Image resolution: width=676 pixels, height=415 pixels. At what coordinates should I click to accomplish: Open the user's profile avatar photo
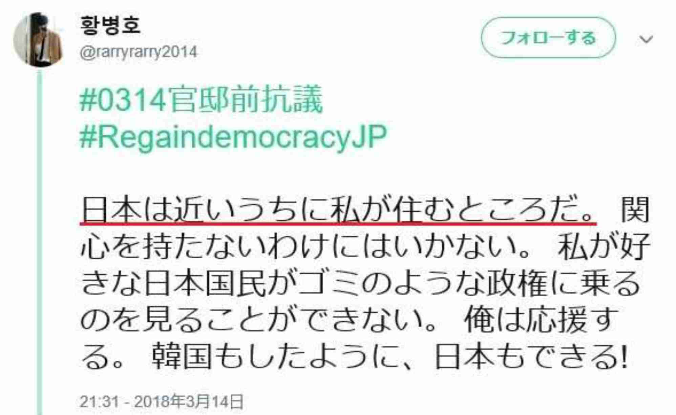pyautogui.click(x=38, y=40)
